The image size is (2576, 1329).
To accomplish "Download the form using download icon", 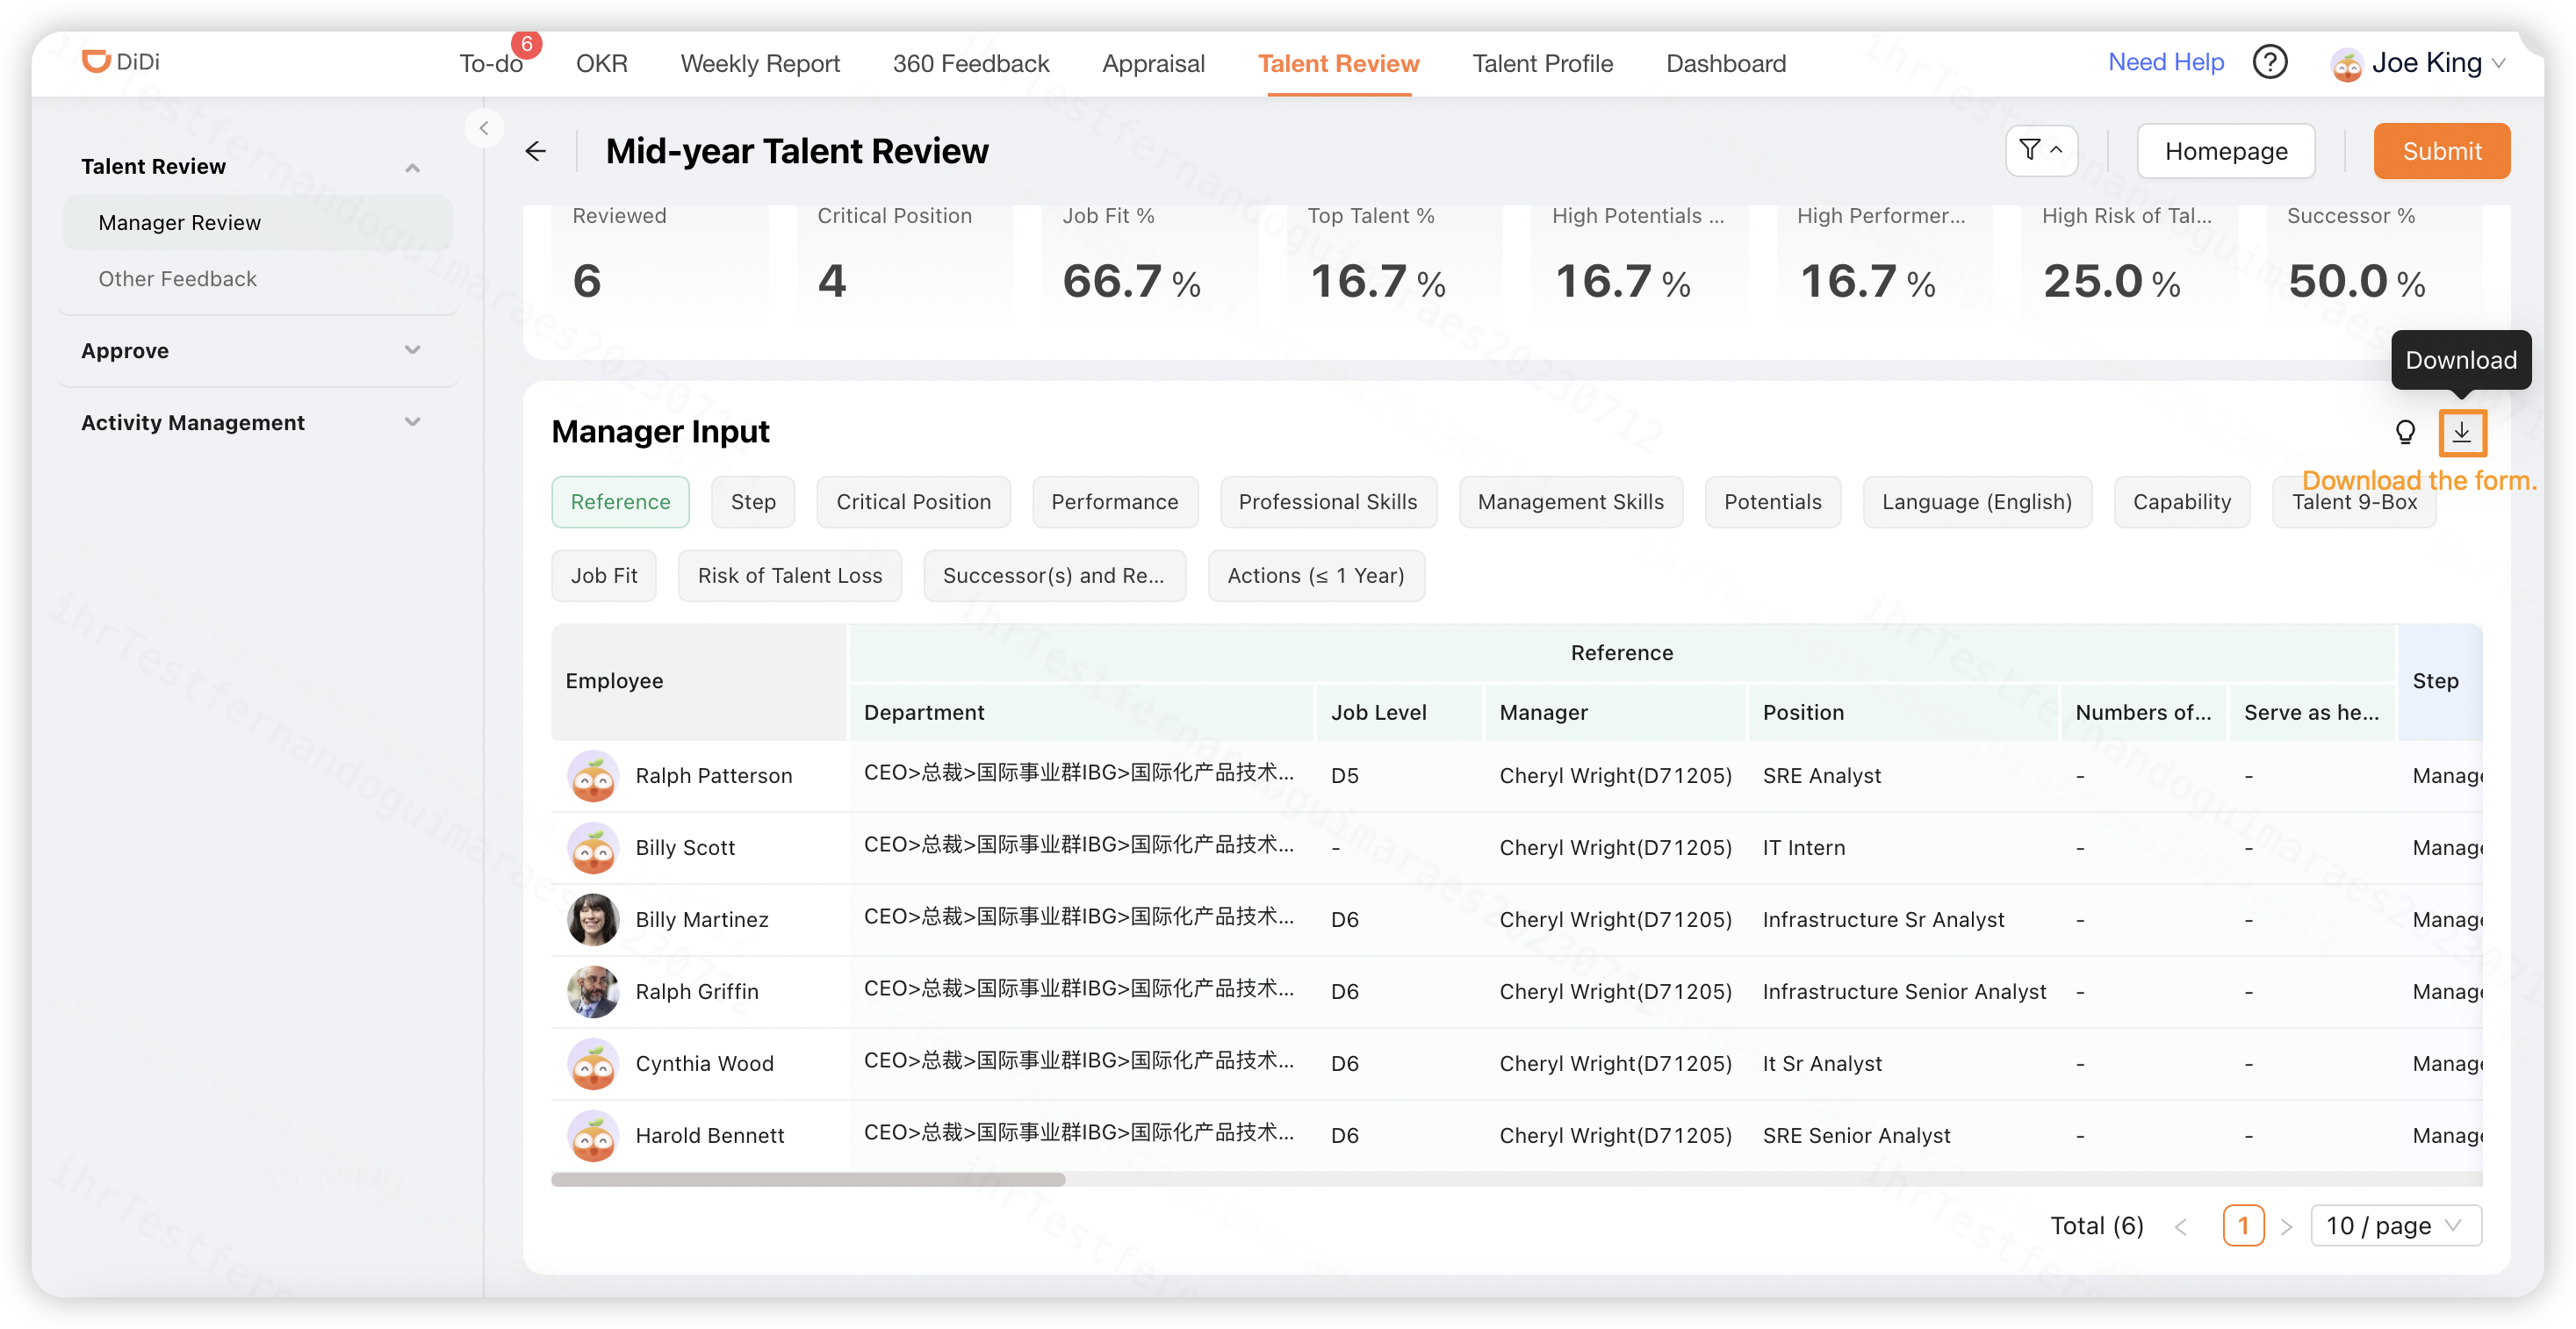I will (x=2461, y=433).
